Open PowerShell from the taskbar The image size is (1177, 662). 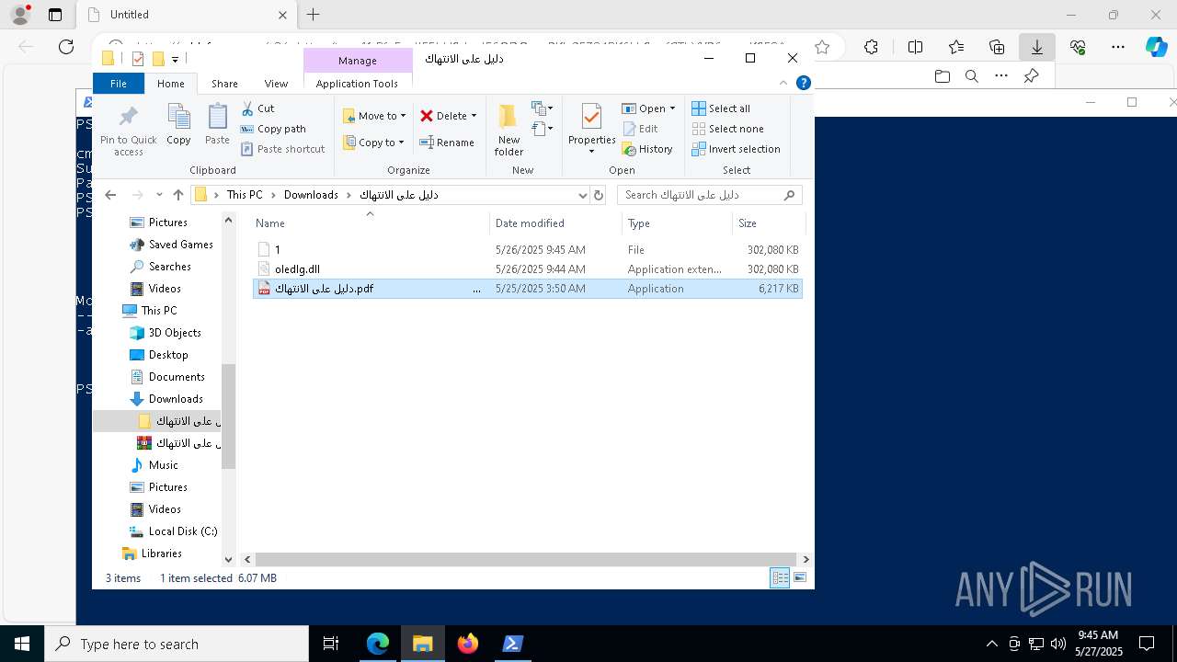512,644
